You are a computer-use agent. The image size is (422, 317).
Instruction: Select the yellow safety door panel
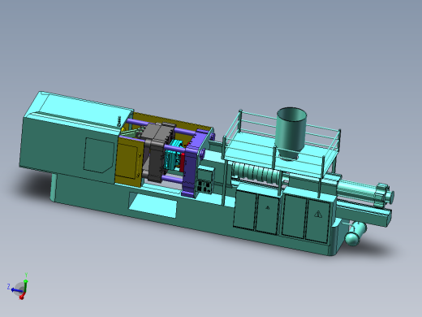coord(129,162)
